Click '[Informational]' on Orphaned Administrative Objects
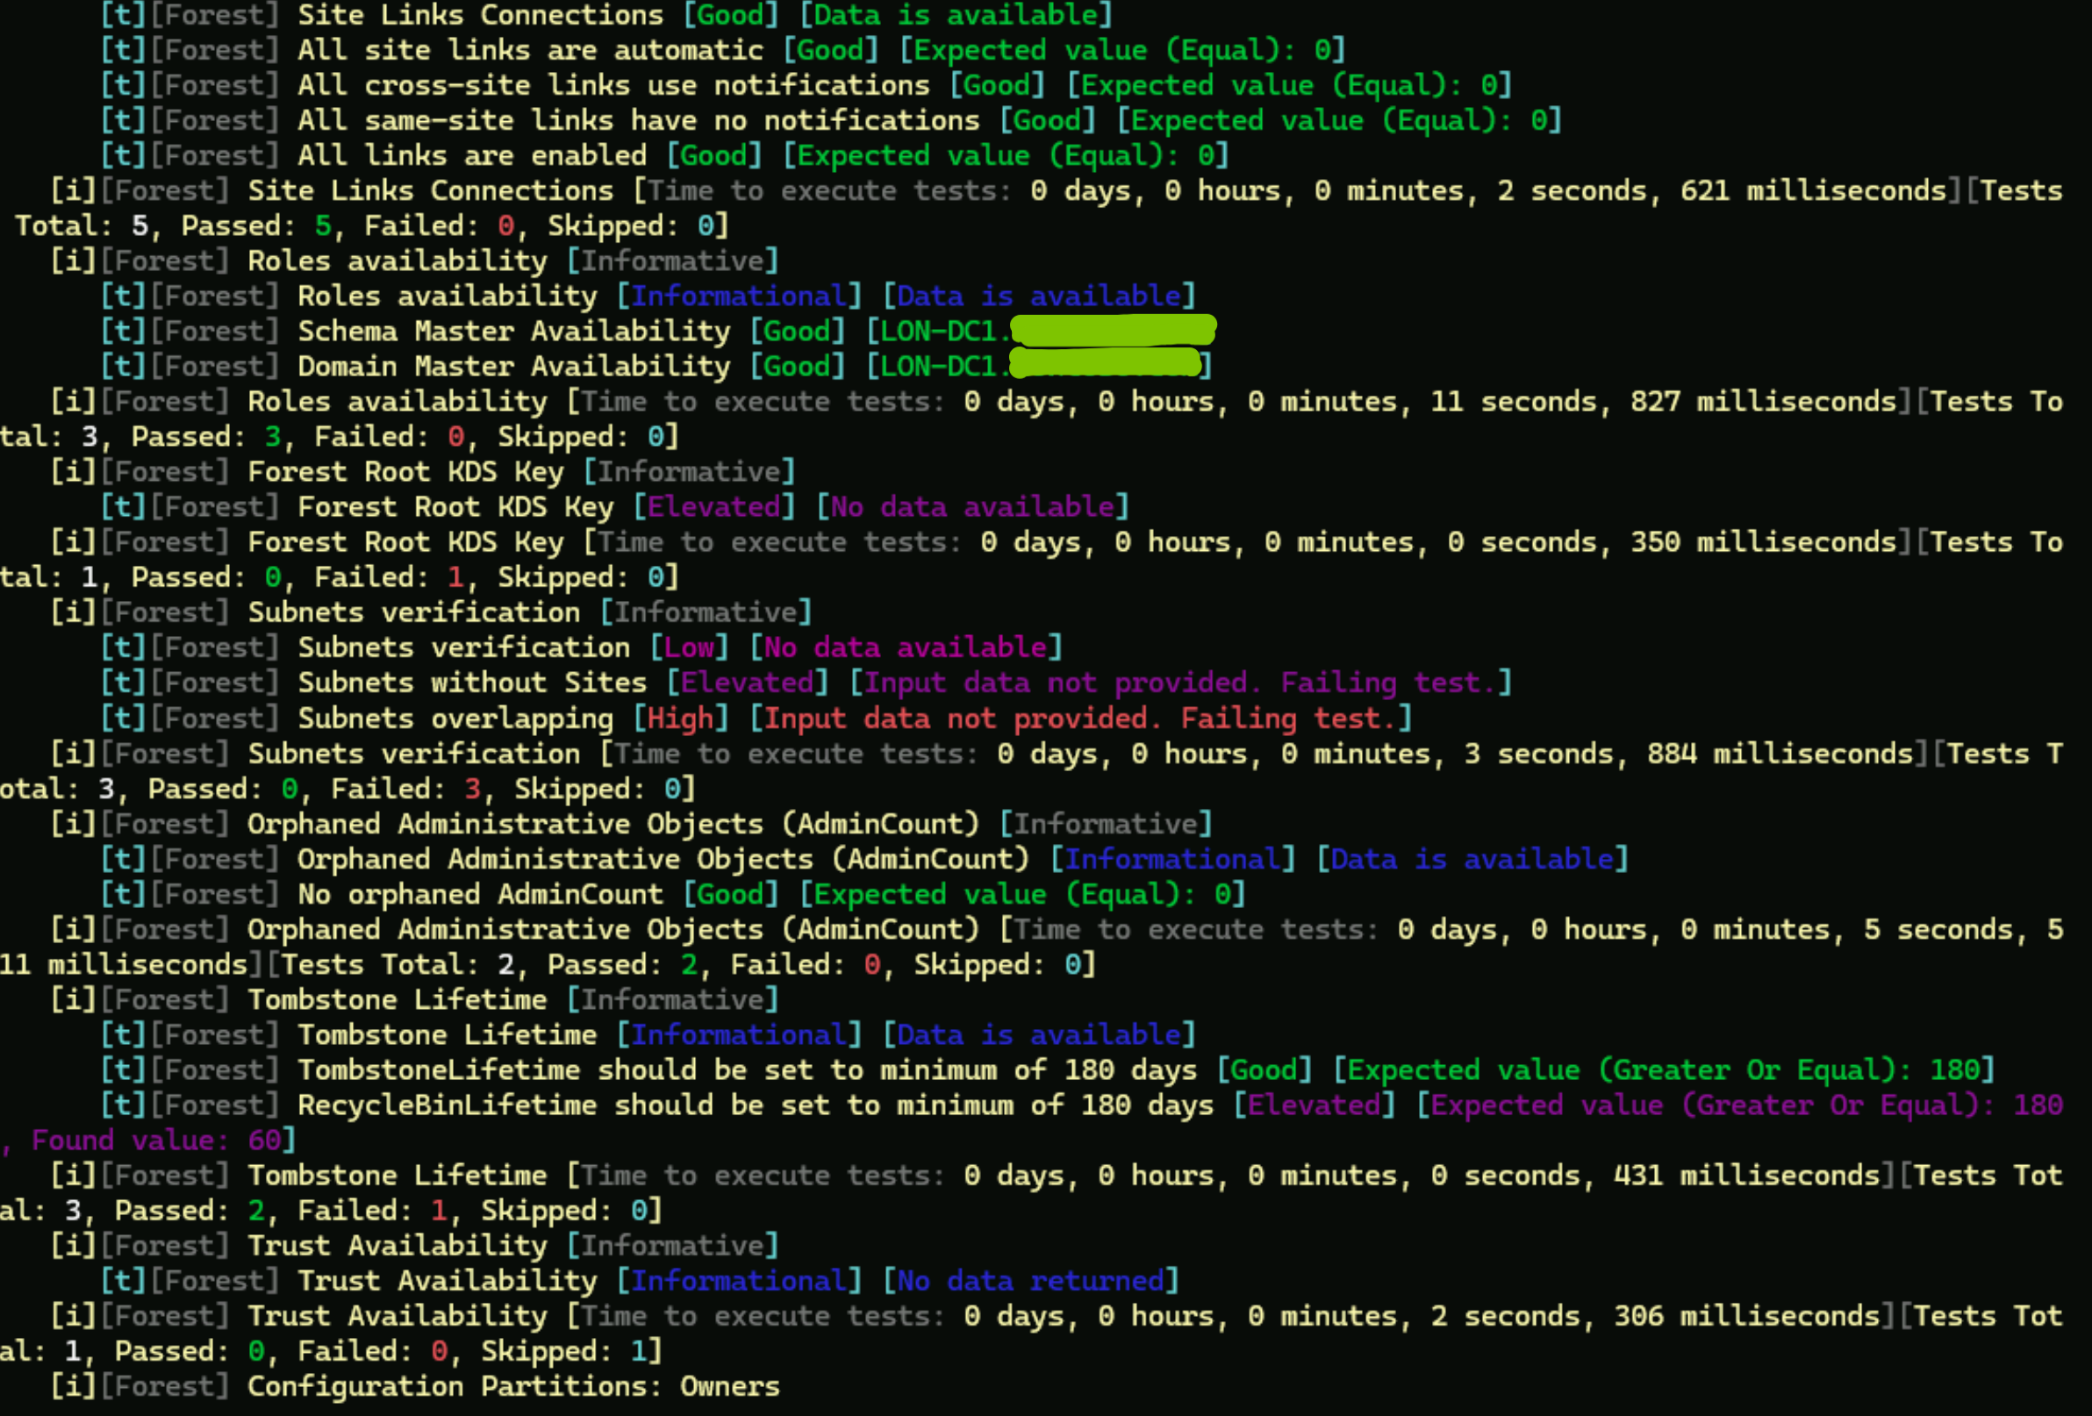This screenshot has height=1416, width=2092. click(1172, 859)
